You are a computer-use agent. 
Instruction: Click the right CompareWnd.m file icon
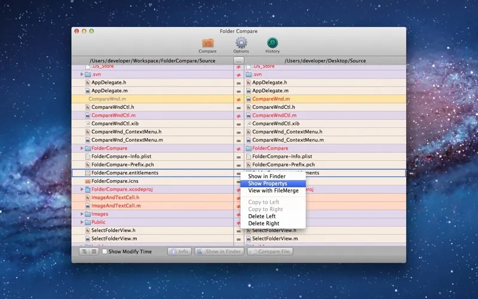click(249, 99)
